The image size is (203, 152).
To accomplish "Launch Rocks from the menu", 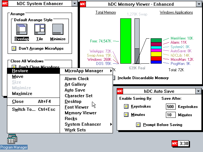I will click(86, 119).
